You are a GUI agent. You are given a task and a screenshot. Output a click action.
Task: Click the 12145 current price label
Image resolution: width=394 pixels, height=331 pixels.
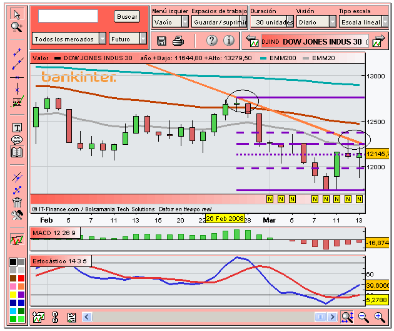377,154
